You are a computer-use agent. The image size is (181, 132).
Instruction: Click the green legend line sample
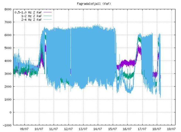click(x=47, y=16)
